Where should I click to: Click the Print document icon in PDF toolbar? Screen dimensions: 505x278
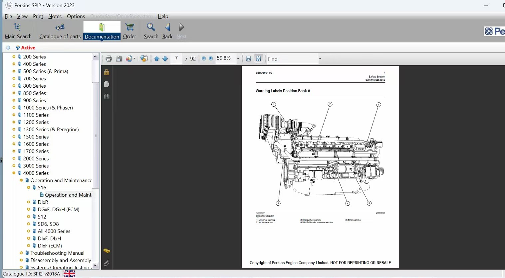click(108, 58)
